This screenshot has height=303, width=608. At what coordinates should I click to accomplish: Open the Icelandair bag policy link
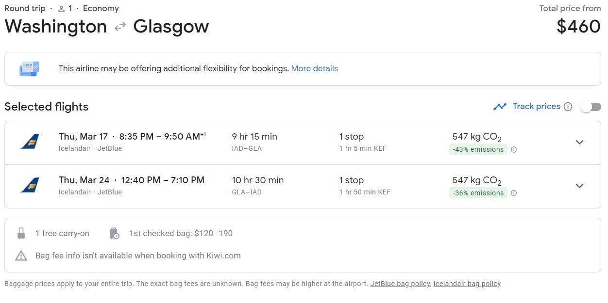[x=467, y=284]
